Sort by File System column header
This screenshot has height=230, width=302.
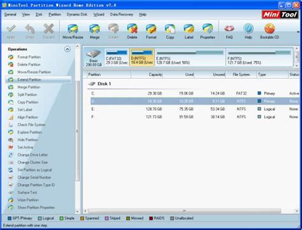(241, 74)
